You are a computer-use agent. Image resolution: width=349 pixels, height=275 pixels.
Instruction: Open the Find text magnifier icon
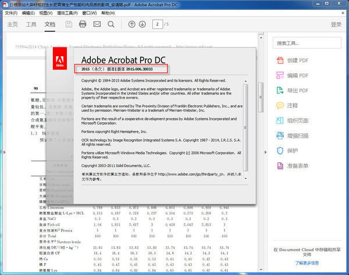click(111, 24)
